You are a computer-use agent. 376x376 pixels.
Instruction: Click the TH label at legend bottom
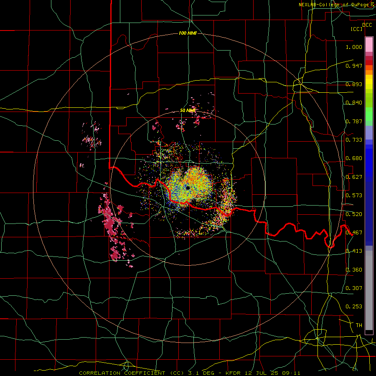click(359, 325)
